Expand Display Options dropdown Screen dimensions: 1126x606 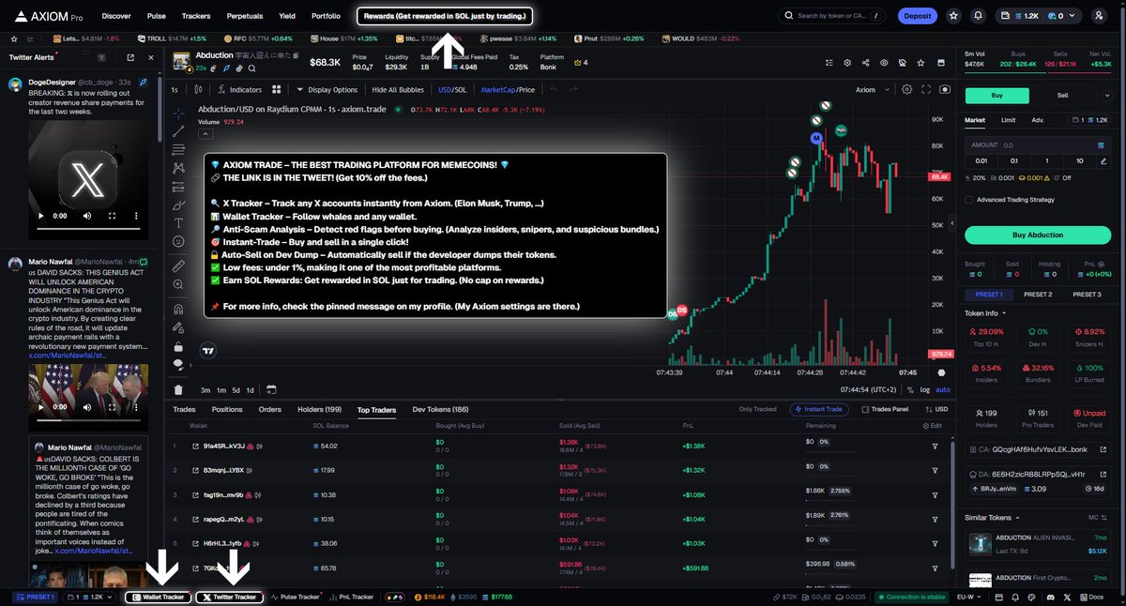point(327,90)
